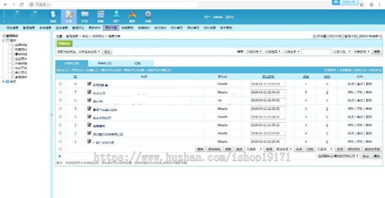Tick the checkbox for row ID 2
Image resolution: width=385 pixels, height=198 pixels.
point(60,133)
